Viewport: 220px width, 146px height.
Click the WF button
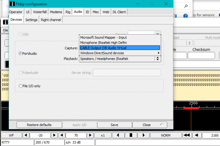coord(11,135)
